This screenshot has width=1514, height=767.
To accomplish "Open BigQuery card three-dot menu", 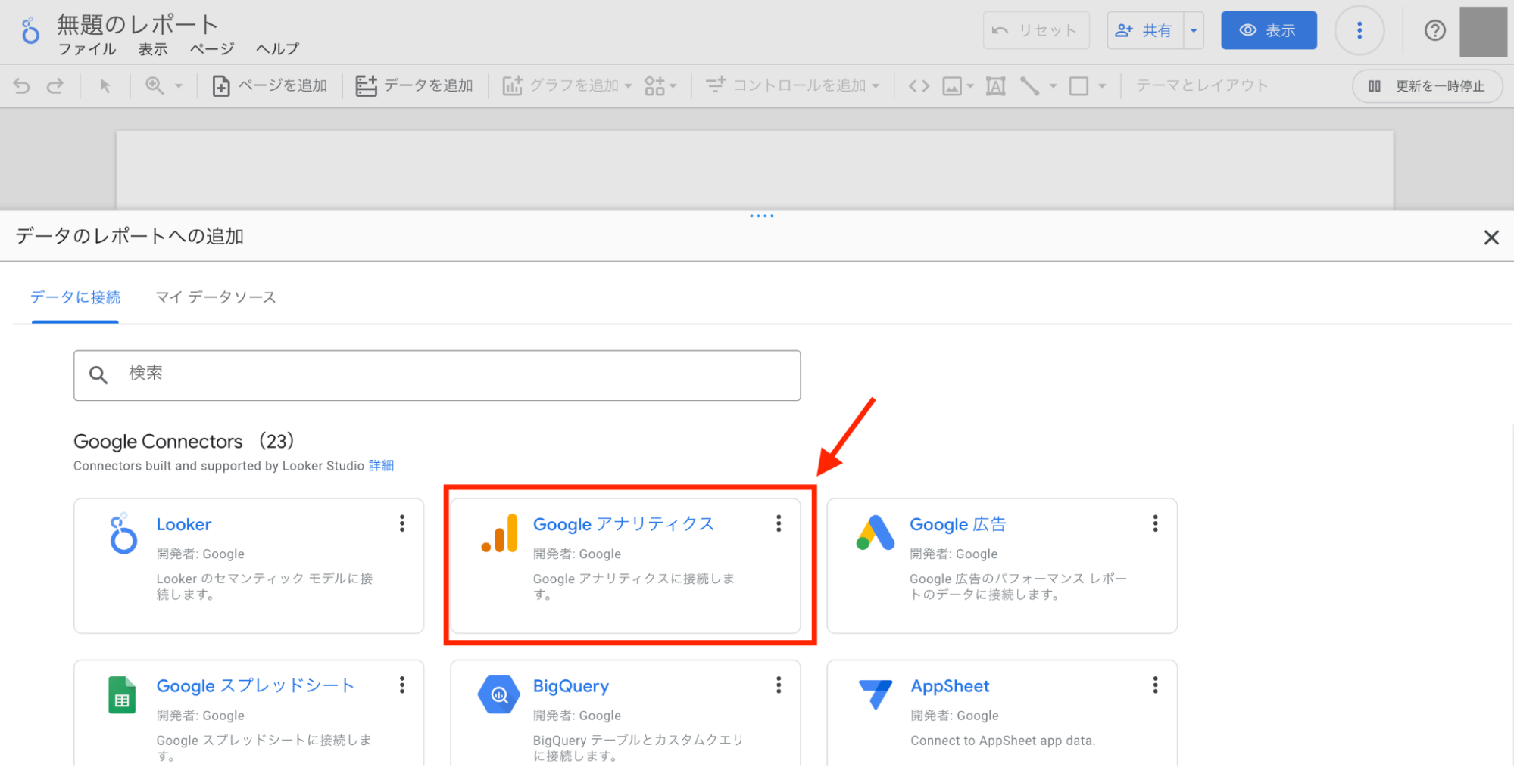I will click(779, 685).
